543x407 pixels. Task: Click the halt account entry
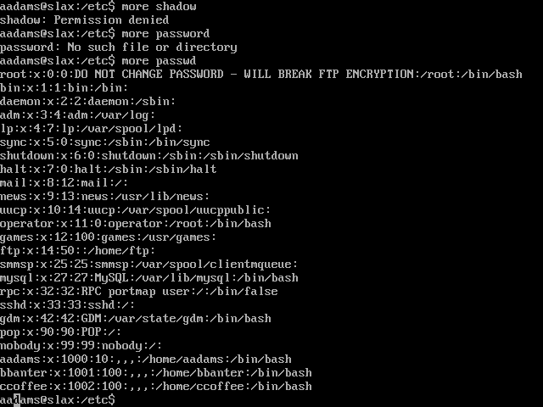(x=109, y=170)
